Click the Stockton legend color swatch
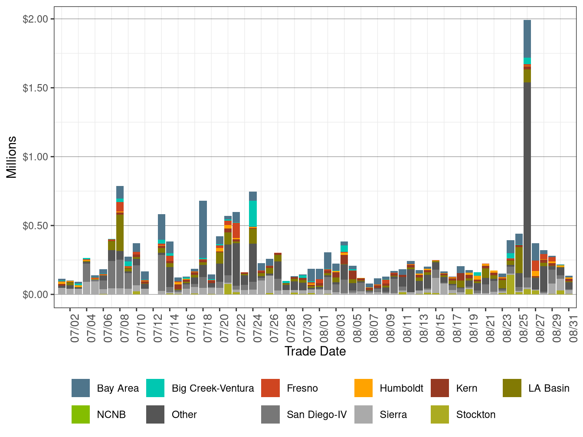Screen dimensions: 583x437 tap(440, 414)
